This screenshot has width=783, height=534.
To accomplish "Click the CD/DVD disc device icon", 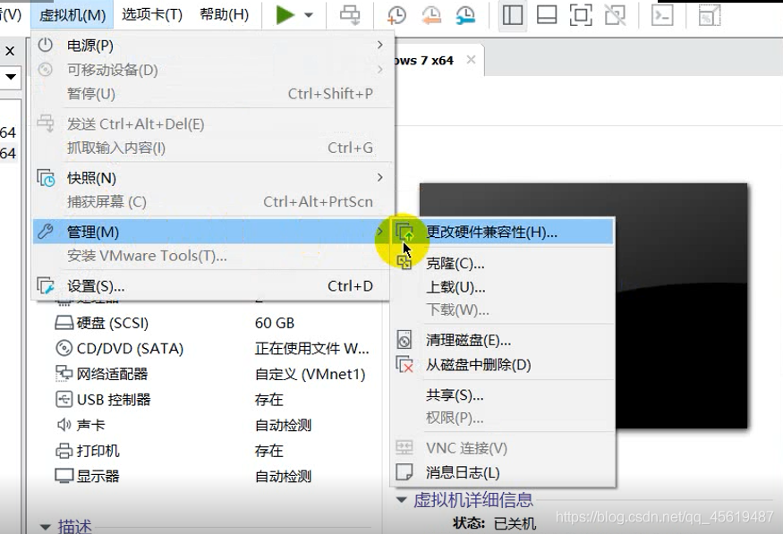I will click(64, 347).
